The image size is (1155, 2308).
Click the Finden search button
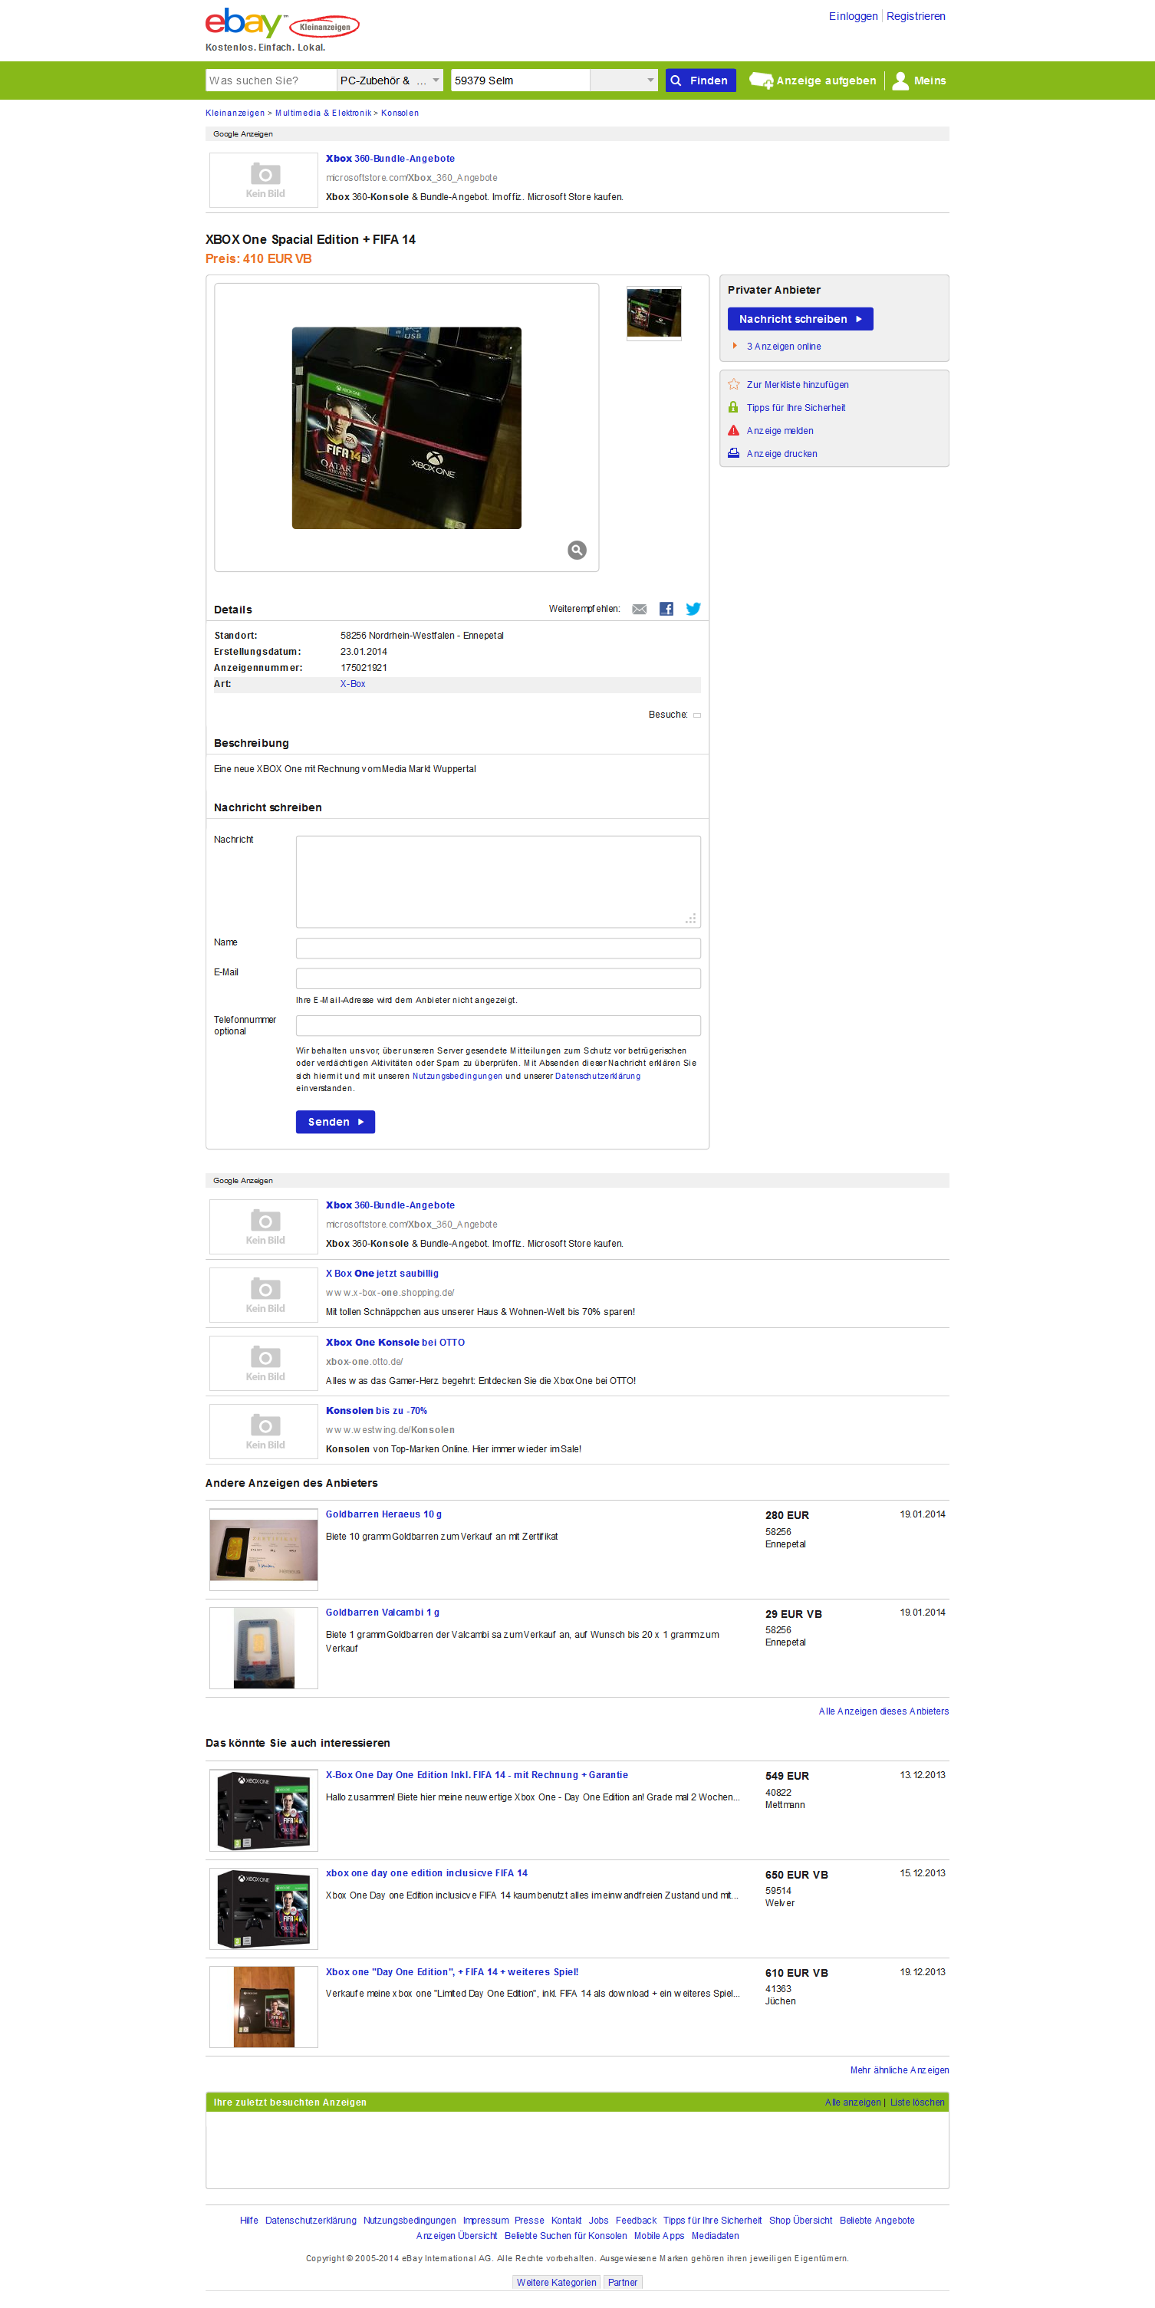[x=701, y=81]
